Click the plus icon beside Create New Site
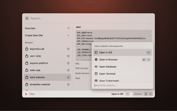Viewport: 177px width, 111px height. pyautogui.click(x=68, y=36)
